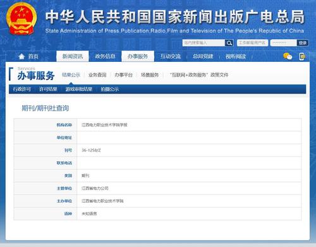This screenshot has width=316, height=247.
Task: Open the 办事服务 tab
Action: [x=138, y=56]
